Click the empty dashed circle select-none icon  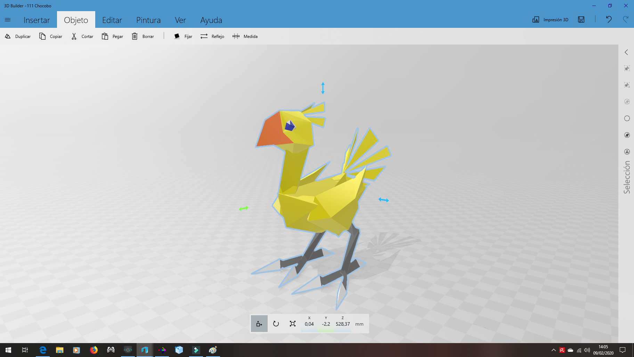pyautogui.click(x=627, y=118)
